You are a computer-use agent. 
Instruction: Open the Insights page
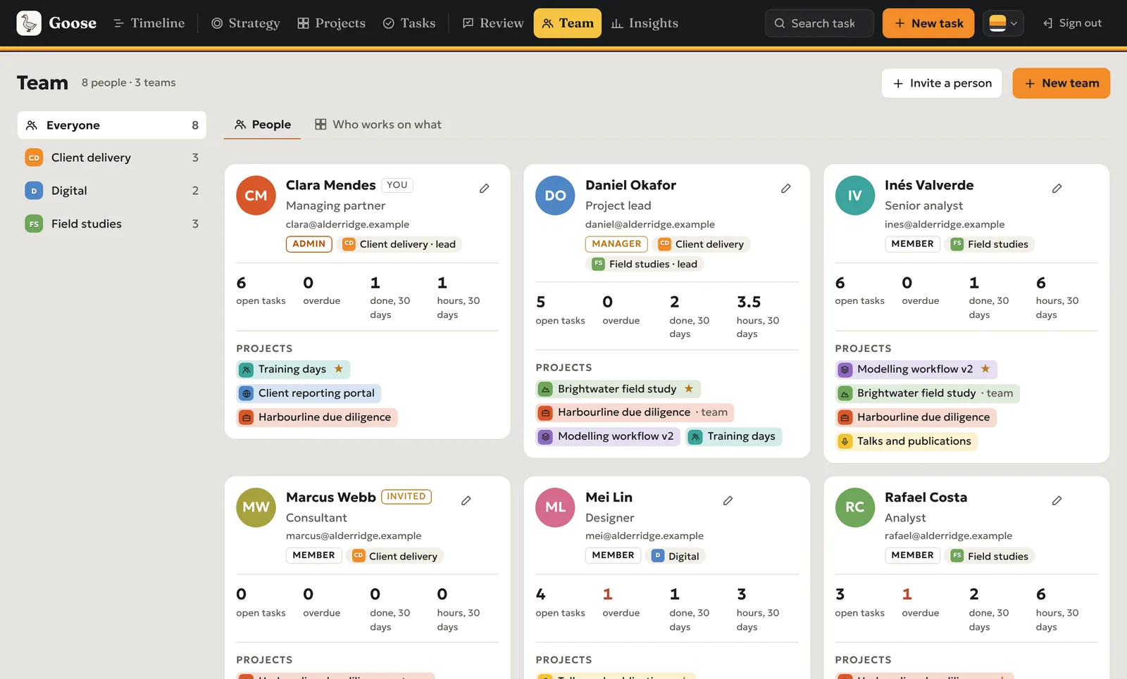click(645, 23)
